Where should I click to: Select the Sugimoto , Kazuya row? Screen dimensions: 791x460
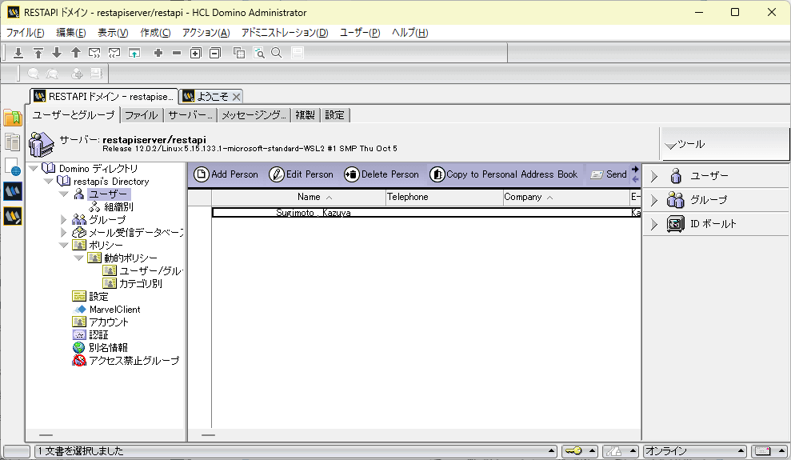coord(425,213)
